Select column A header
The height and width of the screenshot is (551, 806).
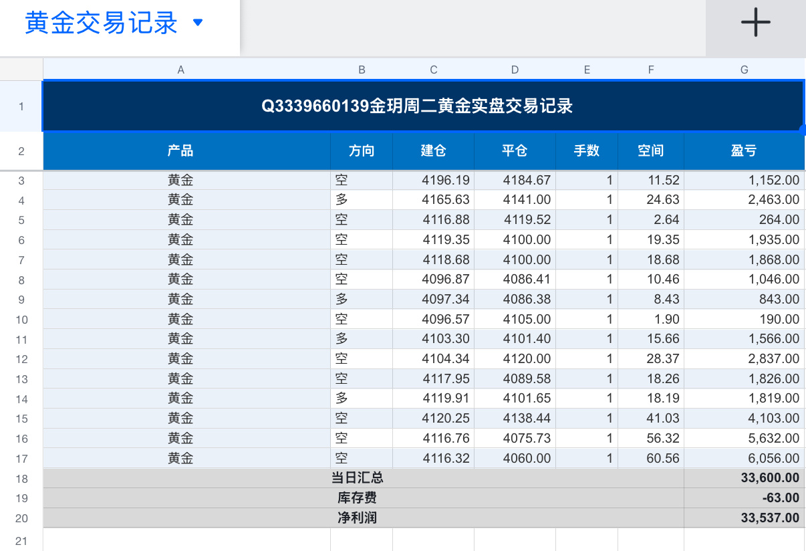coord(180,70)
